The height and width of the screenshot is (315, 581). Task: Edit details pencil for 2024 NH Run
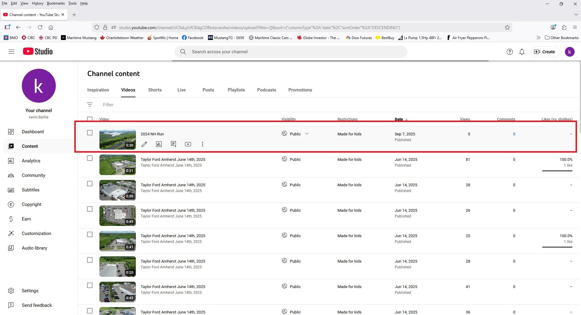coord(144,144)
